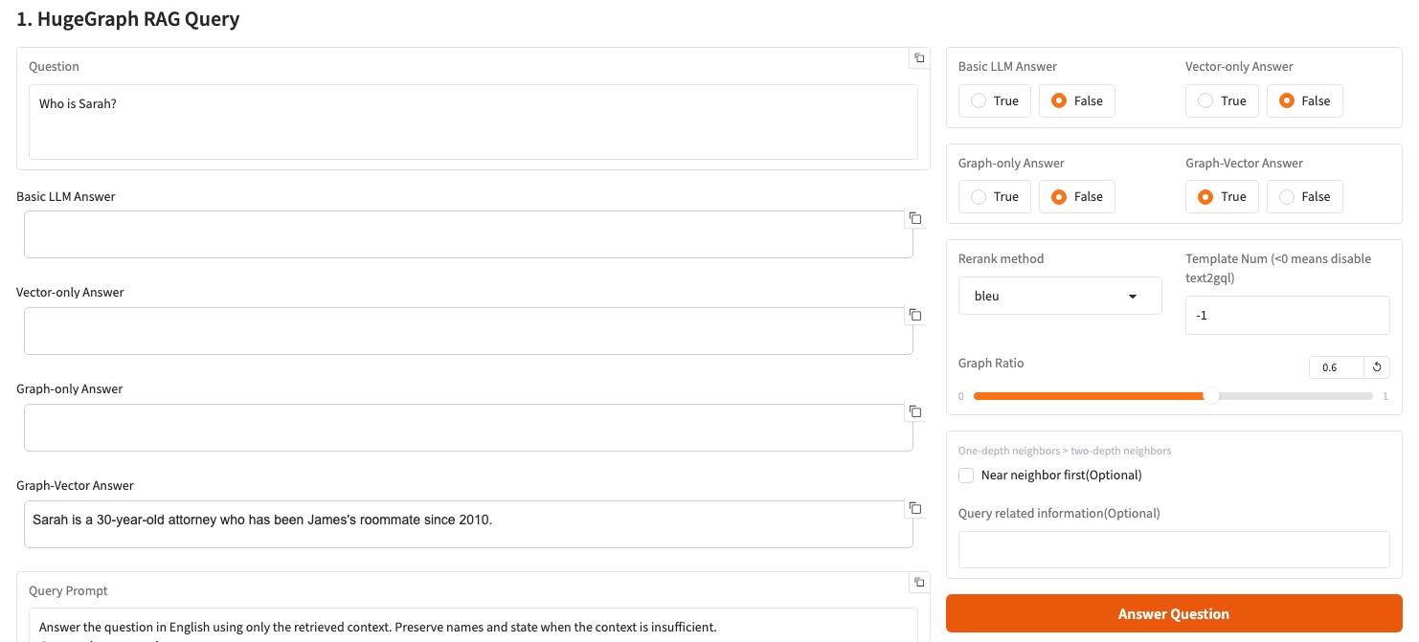Focus the Query related information field
1419x642 pixels.
pos(1173,550)
